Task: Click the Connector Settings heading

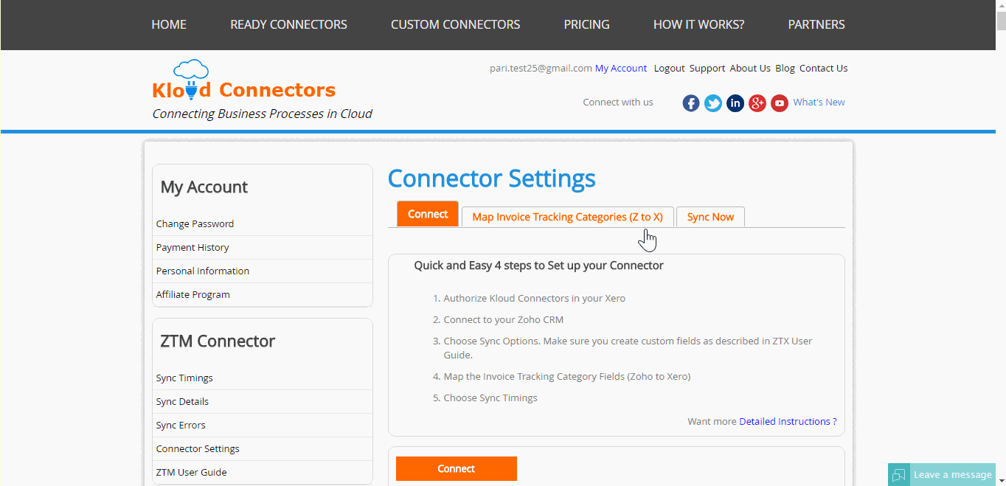Action: [x=491, y=178]
